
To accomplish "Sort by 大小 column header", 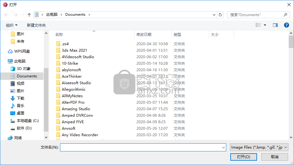I will pyautogui.click(x=215, y=35).
